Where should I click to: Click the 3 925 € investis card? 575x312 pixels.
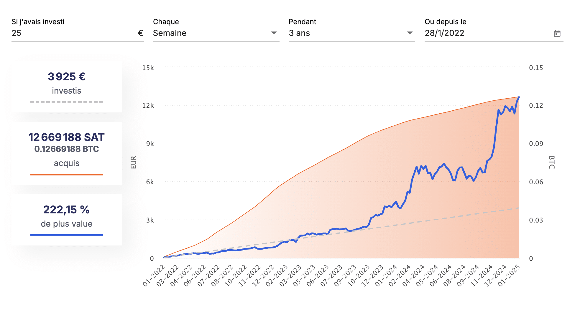pyautogui.click(x=67, y=87)
